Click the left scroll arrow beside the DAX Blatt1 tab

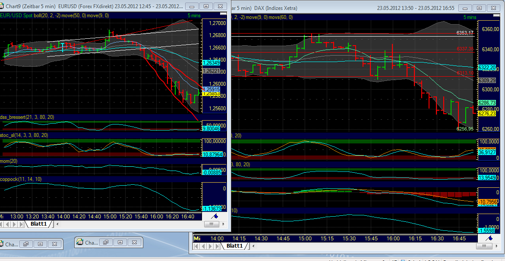point(254,246)
